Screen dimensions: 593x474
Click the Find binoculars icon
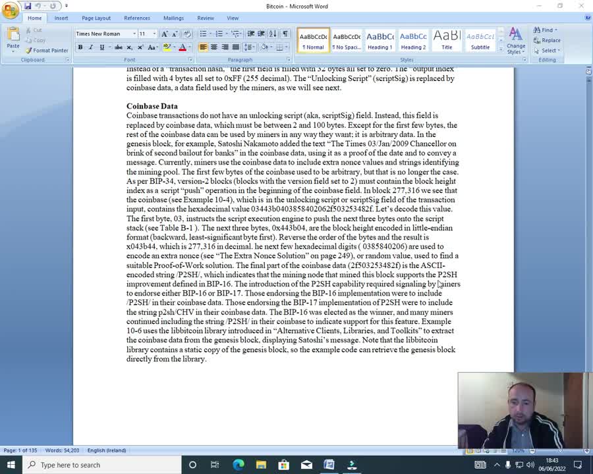coord(536,30)
